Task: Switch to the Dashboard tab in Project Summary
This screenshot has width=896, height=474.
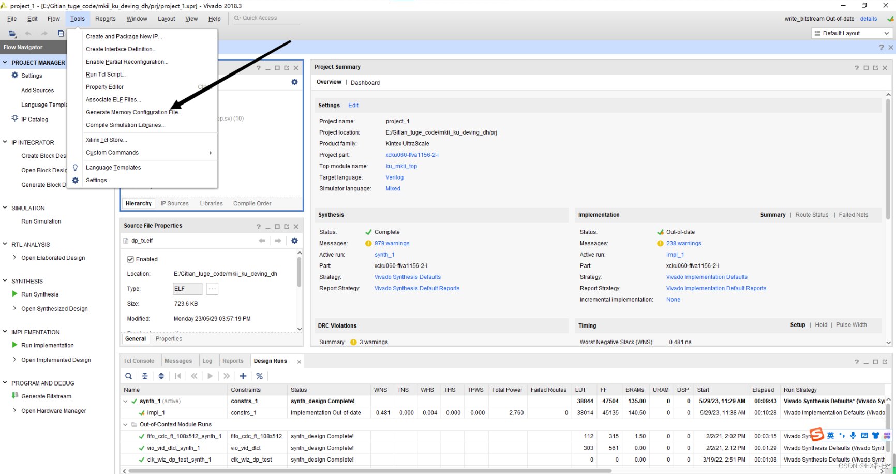Action: 365,83
